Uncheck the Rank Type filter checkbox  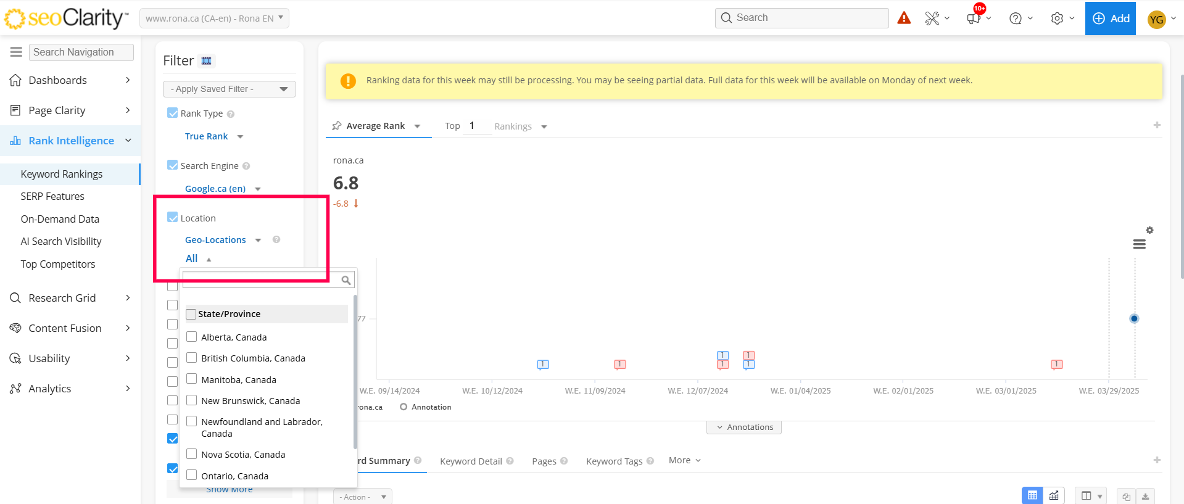click(x=173, y=113)
